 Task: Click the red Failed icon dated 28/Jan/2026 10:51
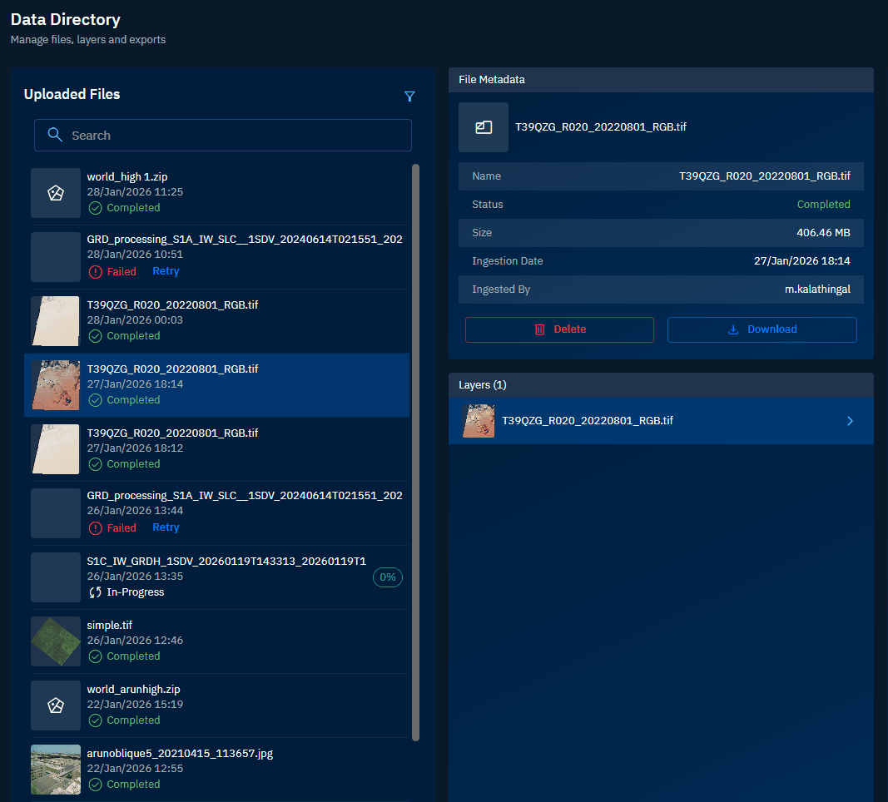(96, 272)
